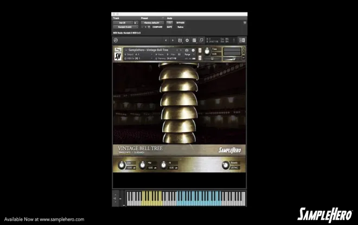This screenshot has height=225, width=358.
Task: Open the track selector dropdown
Action: (x=123, y=23)
